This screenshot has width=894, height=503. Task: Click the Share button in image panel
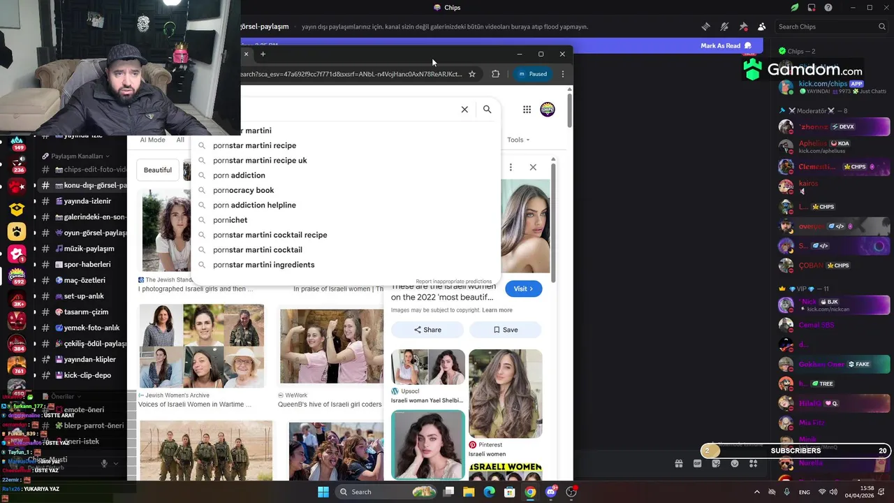(x=427, y=330)
